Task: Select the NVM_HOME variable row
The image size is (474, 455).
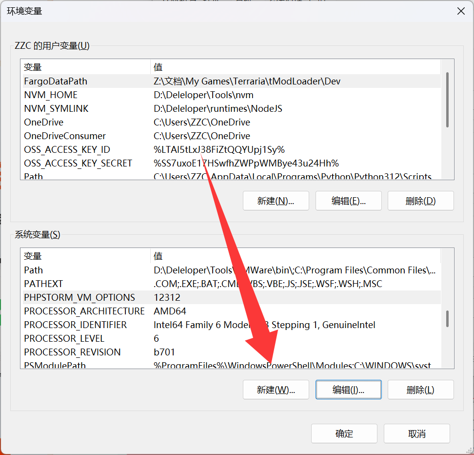Action: tap(232, 95)
